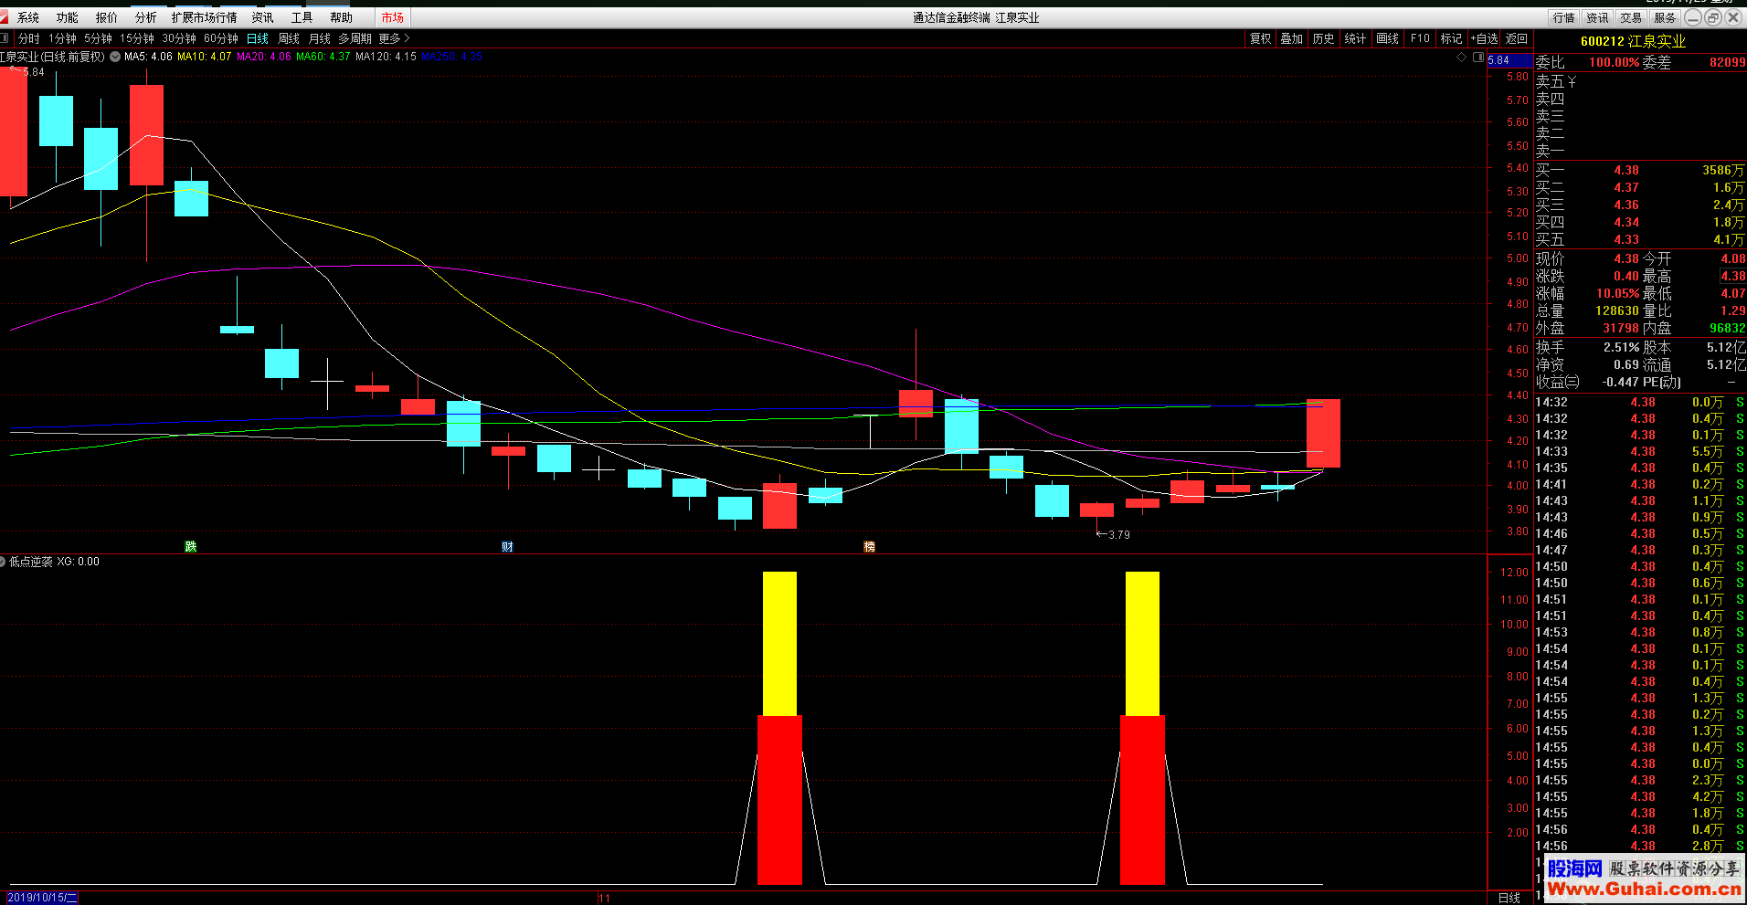Open the round dropdown beside 江泉实业 chart title

pyautogui.click(x=115, y=57)
